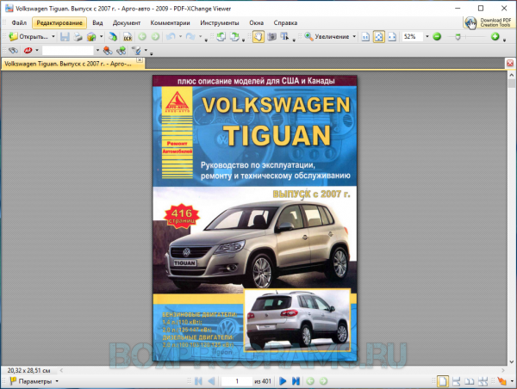
Task: Click the Undo arrow icon
Action: click(x=171, y=36)
